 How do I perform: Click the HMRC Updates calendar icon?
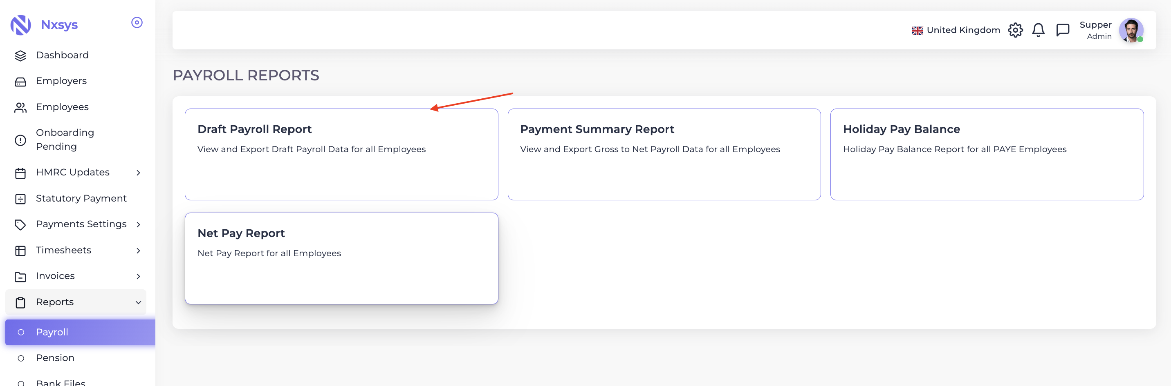tap(20, 173)
